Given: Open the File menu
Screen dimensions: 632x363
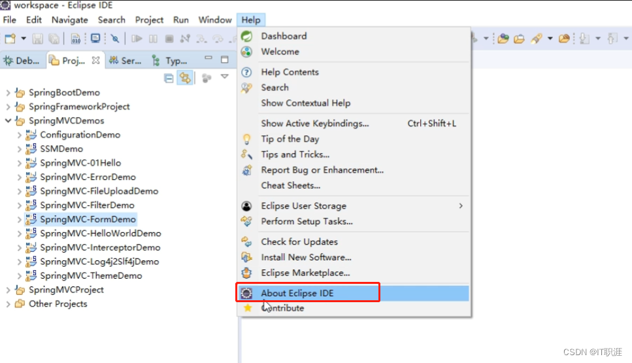Looking at the screenshot, I should (x=9, y=20).
